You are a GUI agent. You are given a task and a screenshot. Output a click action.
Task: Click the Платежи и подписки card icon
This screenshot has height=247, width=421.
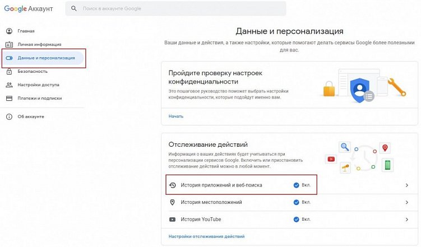9,98
